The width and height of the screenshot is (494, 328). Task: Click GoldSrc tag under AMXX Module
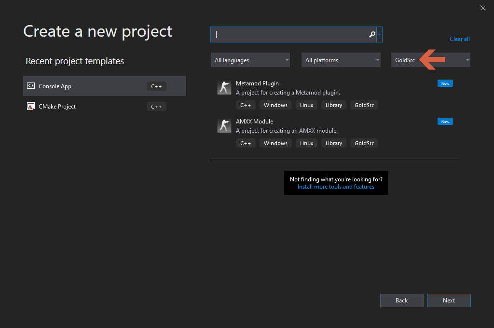click(364, 143)
